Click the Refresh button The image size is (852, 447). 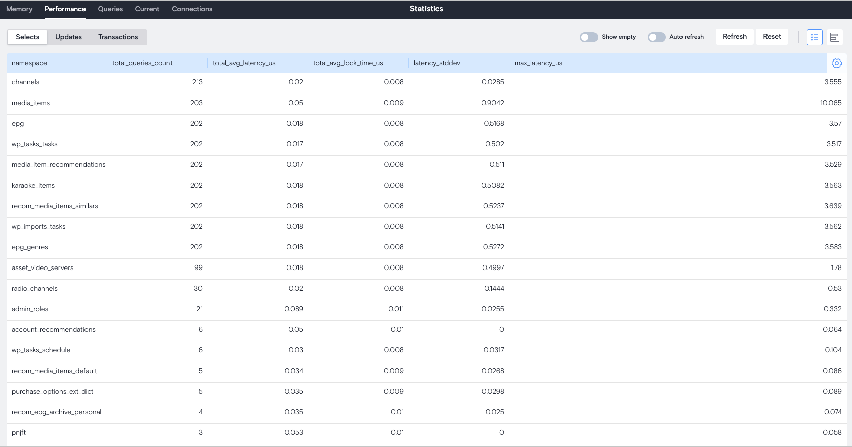[734, 37]
